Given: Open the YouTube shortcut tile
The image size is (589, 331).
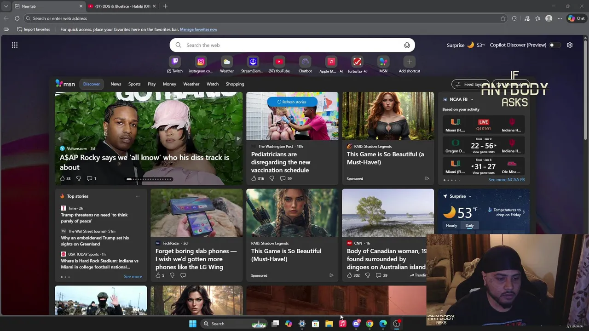Looking at the screenshot, I should (x=279, y=62).
